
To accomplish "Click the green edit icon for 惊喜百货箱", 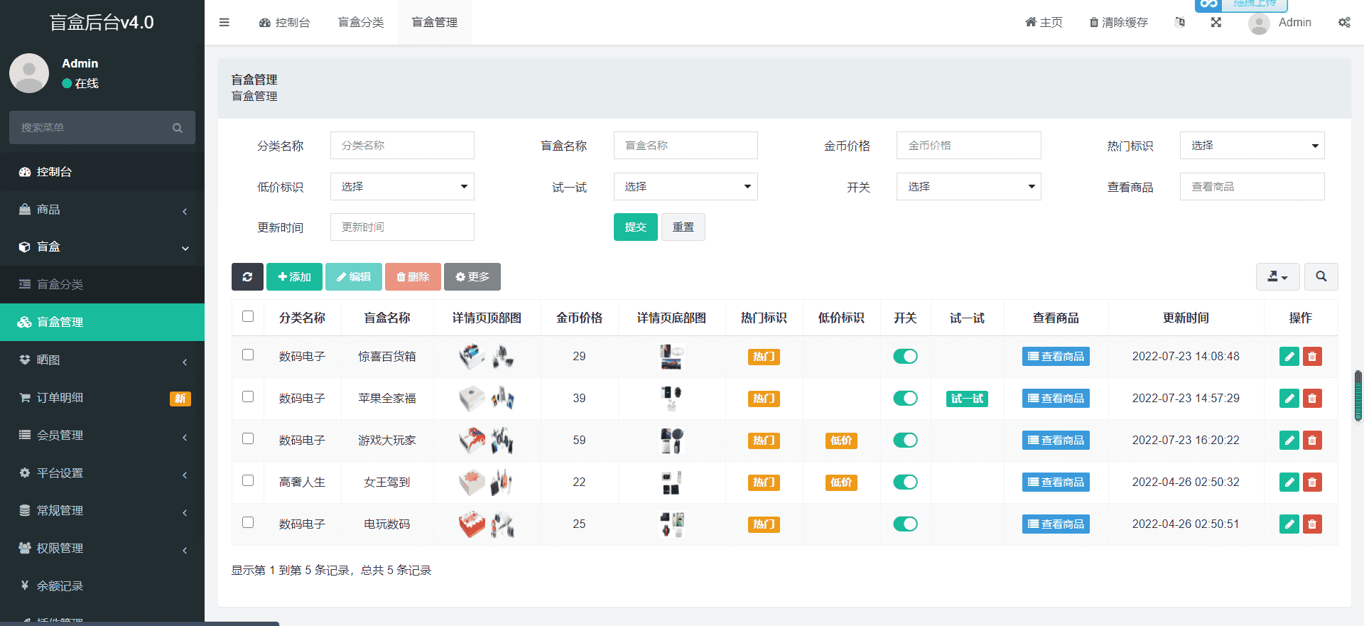I will [x=1289, y=357].
